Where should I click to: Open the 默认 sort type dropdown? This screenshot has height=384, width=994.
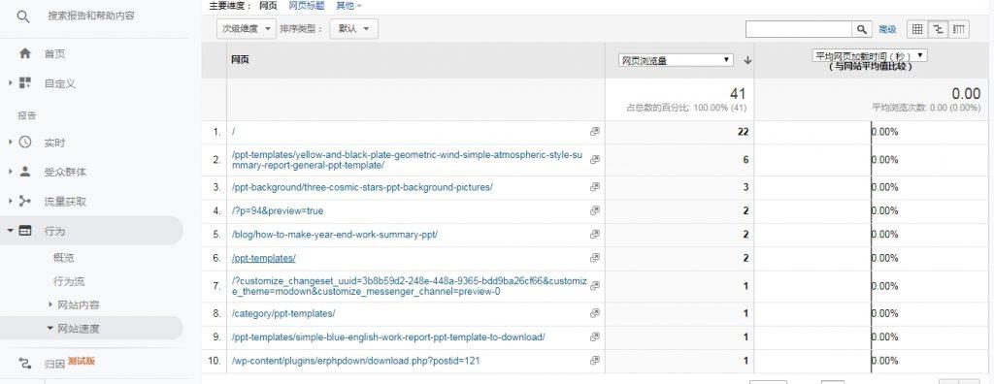tap(353, 28)
